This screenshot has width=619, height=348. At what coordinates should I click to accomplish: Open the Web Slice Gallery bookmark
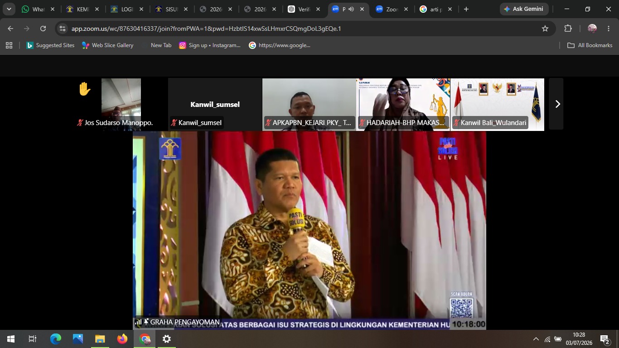coord(108,45)
